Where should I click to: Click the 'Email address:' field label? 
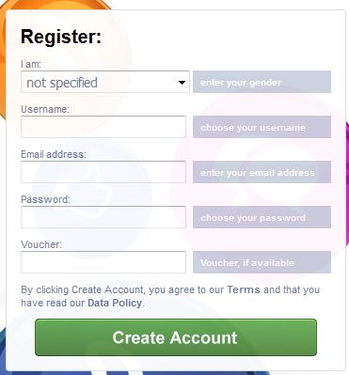click(x=54, y=154)
